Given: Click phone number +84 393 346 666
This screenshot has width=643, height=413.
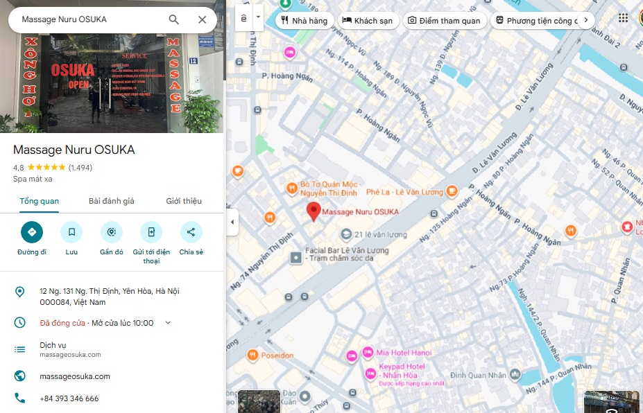Looking at the screenshot, I should tap(69, 398).
